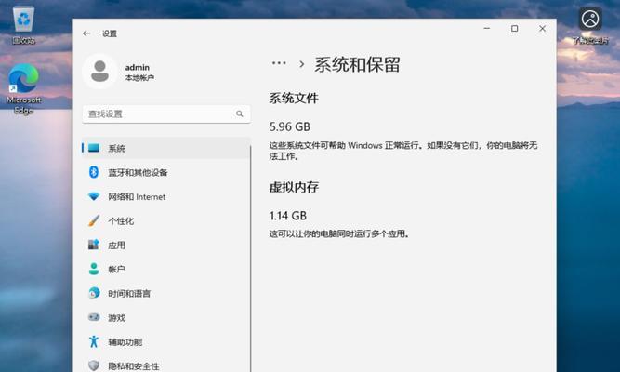This screenshot has width=620, height=372.
Task: Click the 虚拟内存 heading
Action: (294, 187)
